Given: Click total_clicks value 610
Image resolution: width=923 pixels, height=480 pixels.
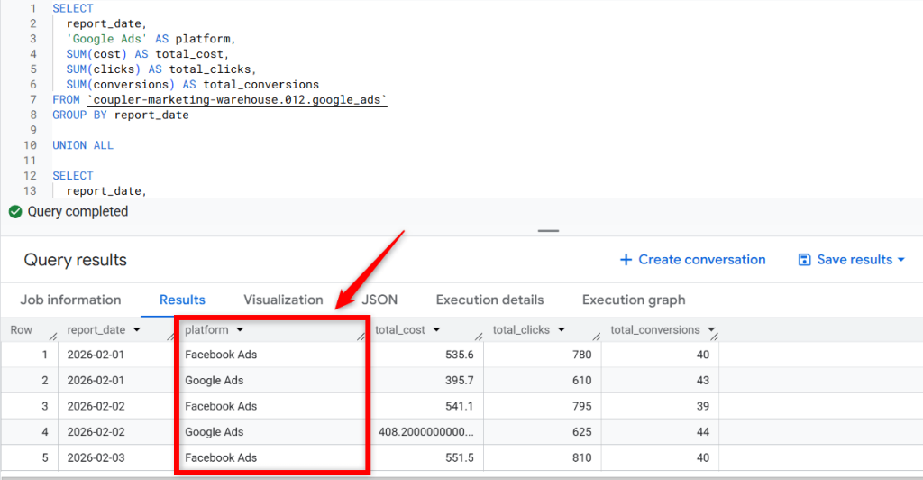Looking at the screenshot, I should 582,381.
